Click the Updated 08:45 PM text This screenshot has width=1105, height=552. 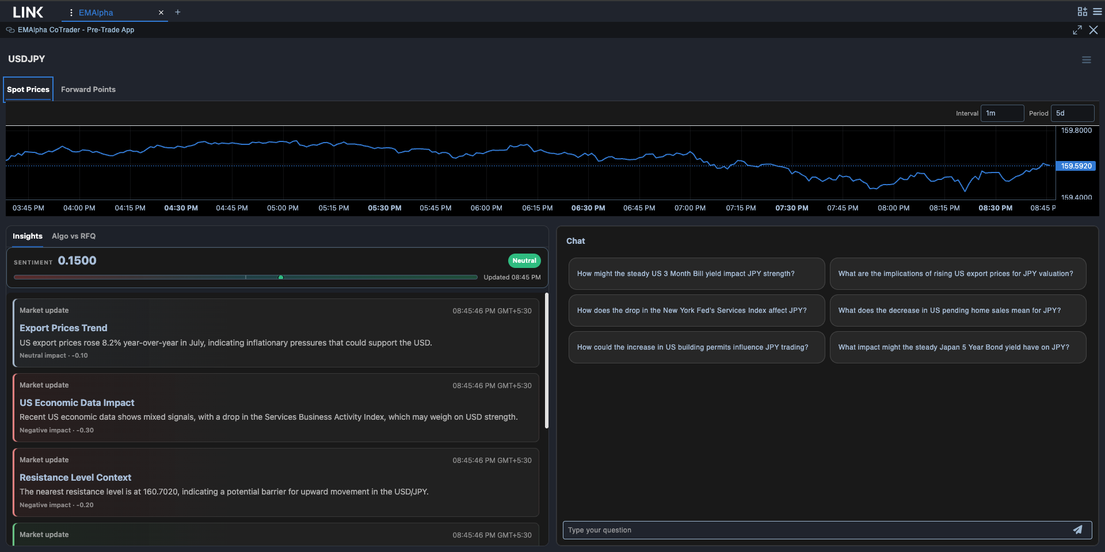point(512,277)
